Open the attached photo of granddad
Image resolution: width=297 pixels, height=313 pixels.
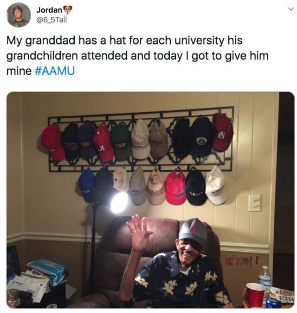point(150,200)
